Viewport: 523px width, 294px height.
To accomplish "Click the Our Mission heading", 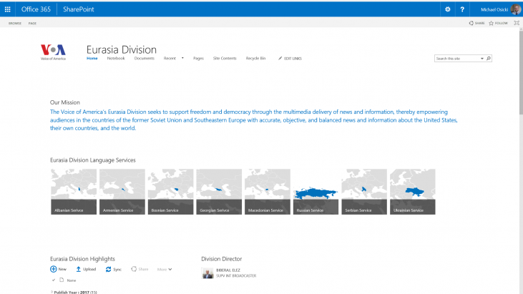I will coord(65,102).
